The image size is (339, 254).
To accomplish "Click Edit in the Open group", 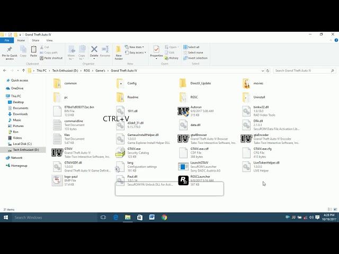I will coord(169,52).
